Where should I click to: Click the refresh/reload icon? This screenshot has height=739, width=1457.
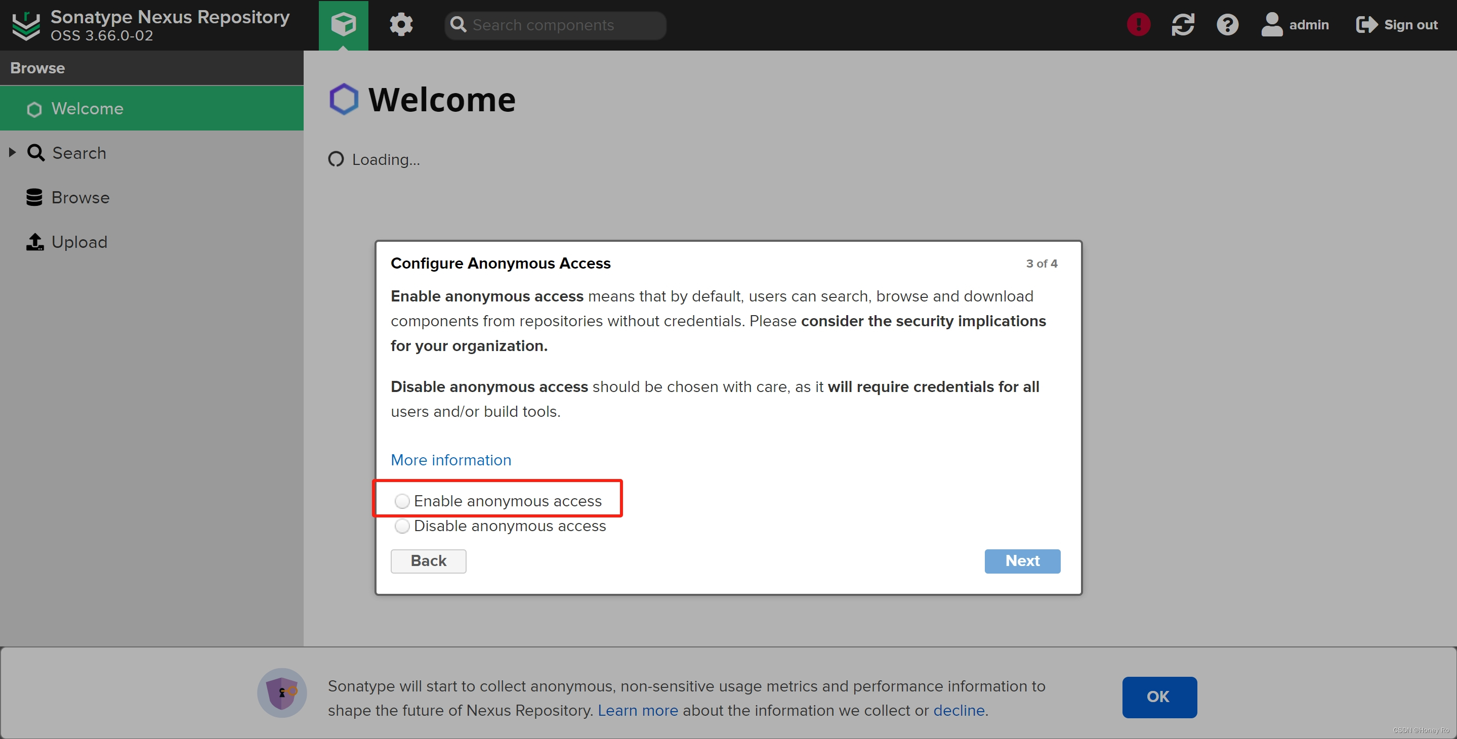(x=1184, y=24)
